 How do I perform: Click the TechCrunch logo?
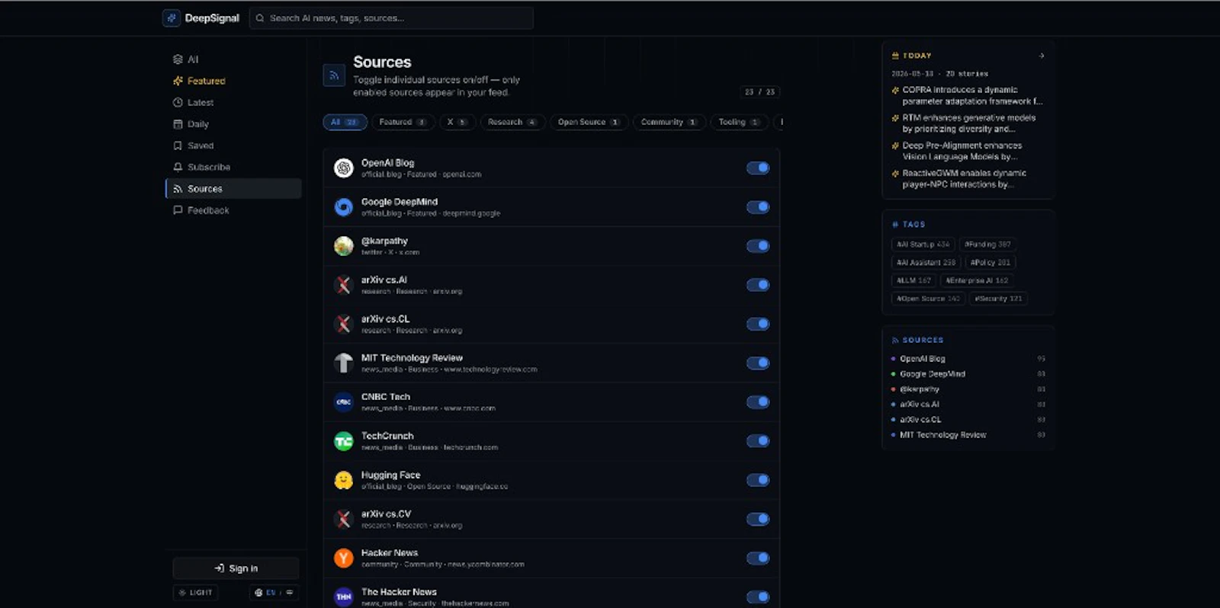pos(344,441)
